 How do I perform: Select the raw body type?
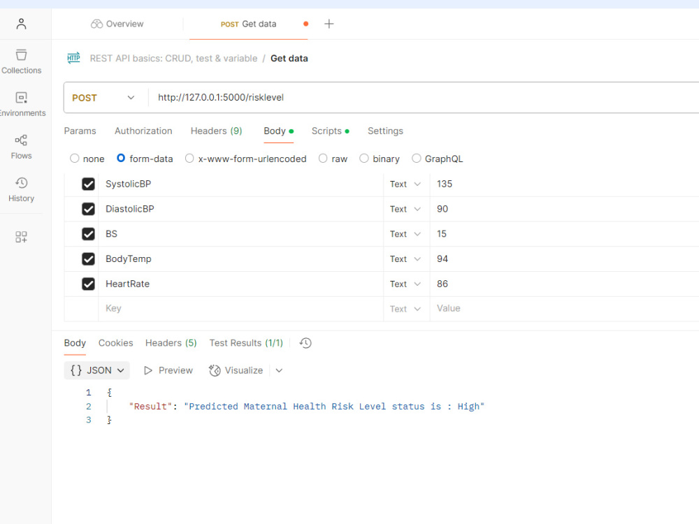tap(323, 159)
